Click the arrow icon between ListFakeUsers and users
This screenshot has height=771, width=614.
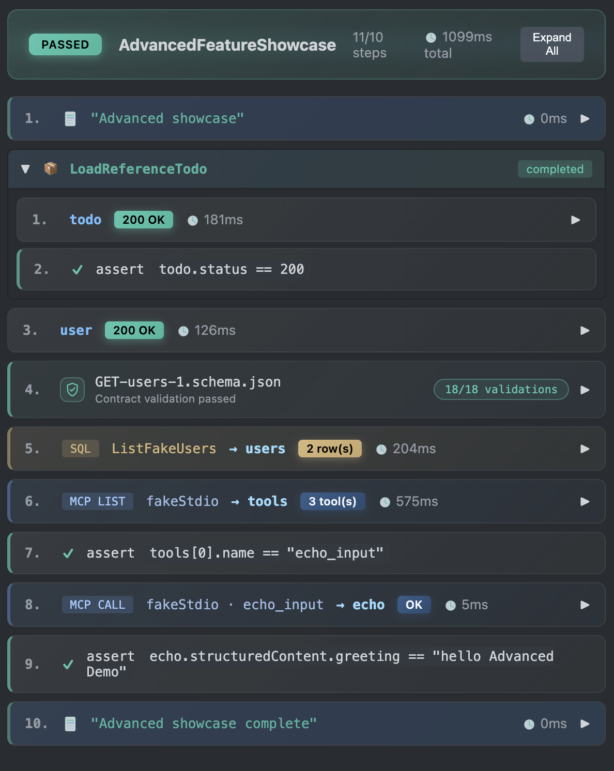pos(233,450)
